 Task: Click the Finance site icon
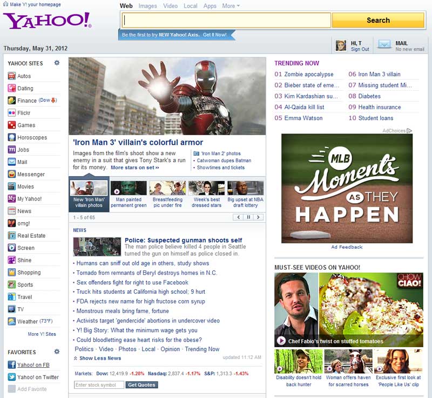[11, 101]
